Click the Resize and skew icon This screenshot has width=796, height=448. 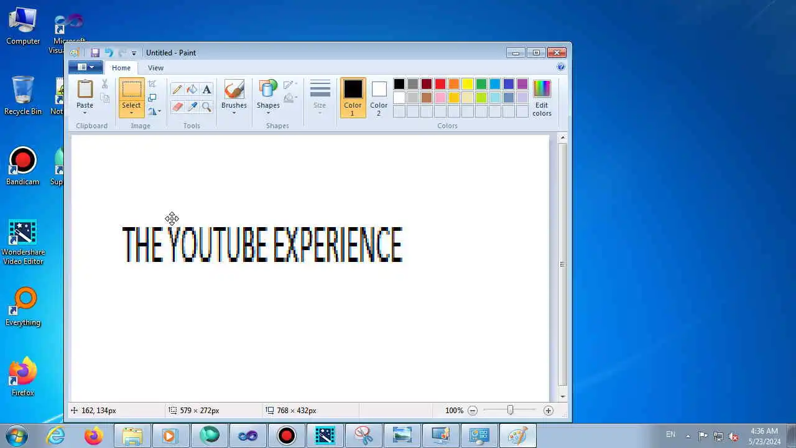152,98
